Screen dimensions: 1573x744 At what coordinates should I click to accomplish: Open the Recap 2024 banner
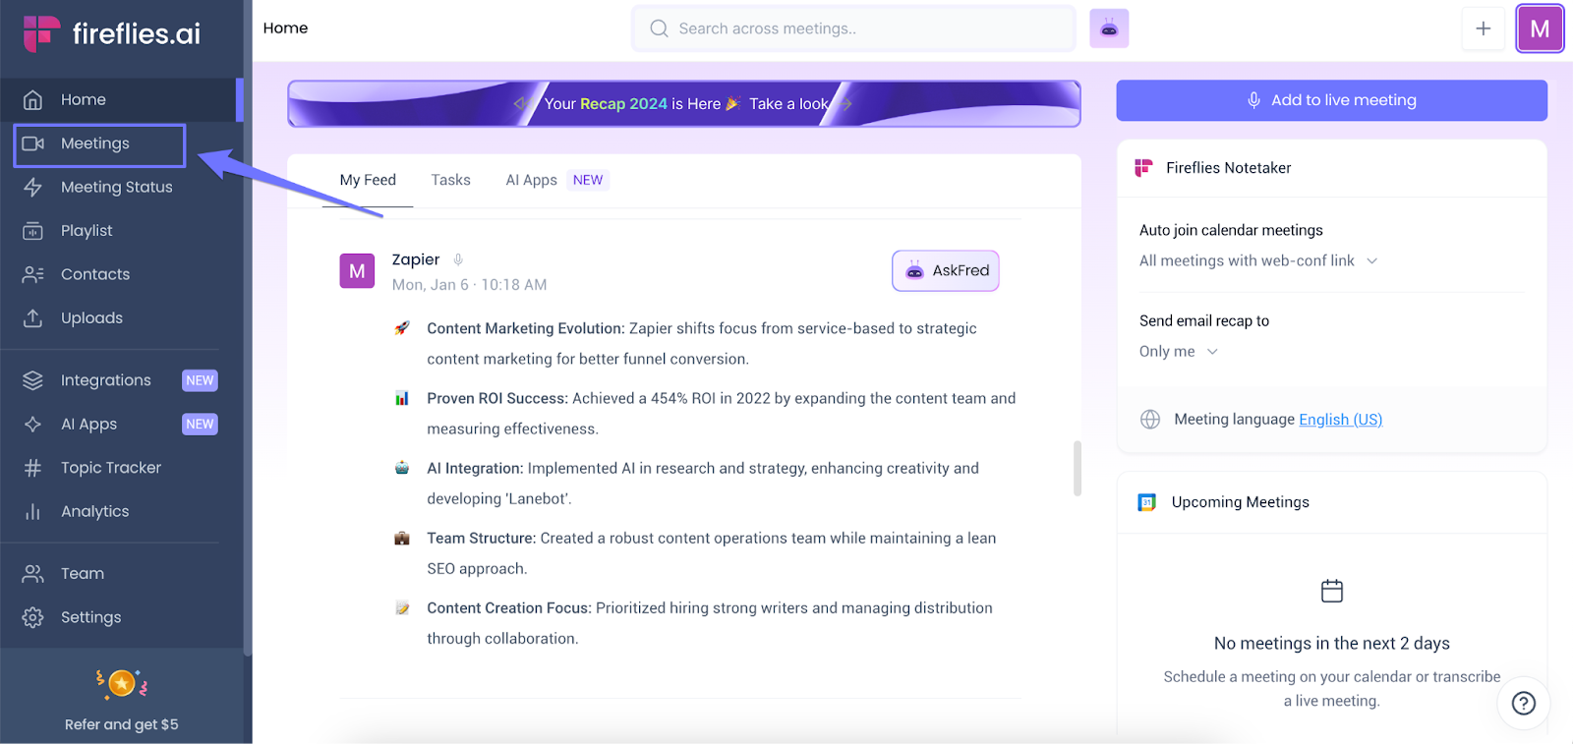click(684, 104)
